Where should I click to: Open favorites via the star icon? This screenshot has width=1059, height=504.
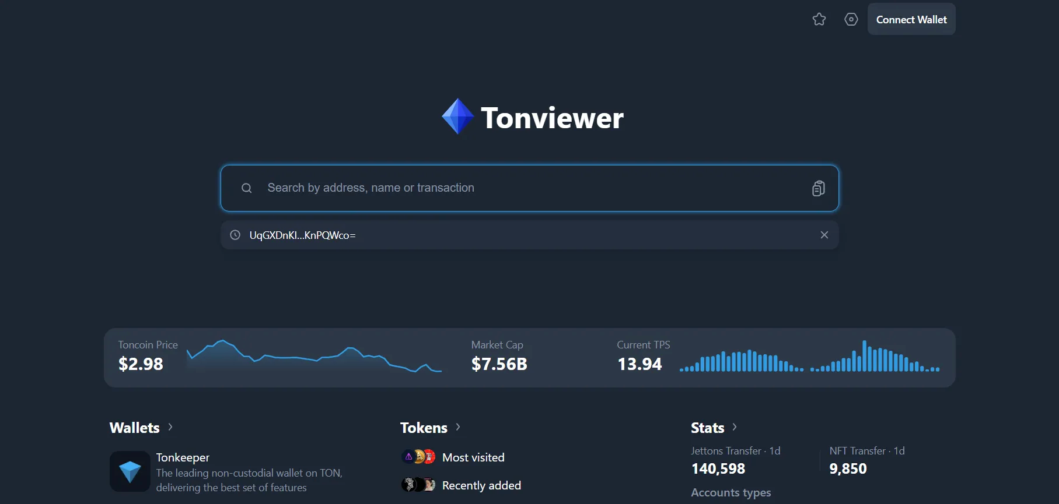tap(819, 19)
